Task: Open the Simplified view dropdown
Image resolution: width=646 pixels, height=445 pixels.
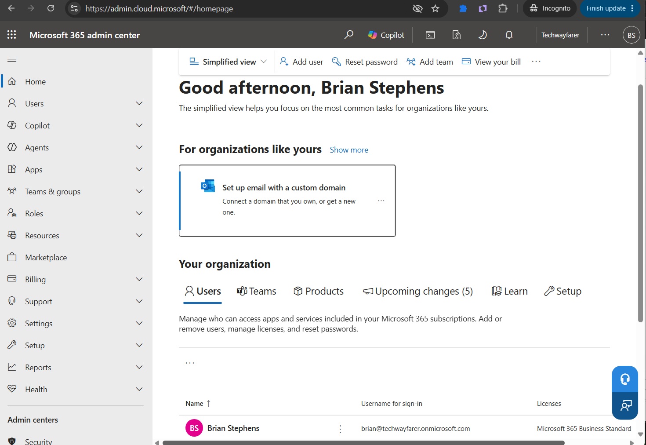Action: (x=228, y=62)
